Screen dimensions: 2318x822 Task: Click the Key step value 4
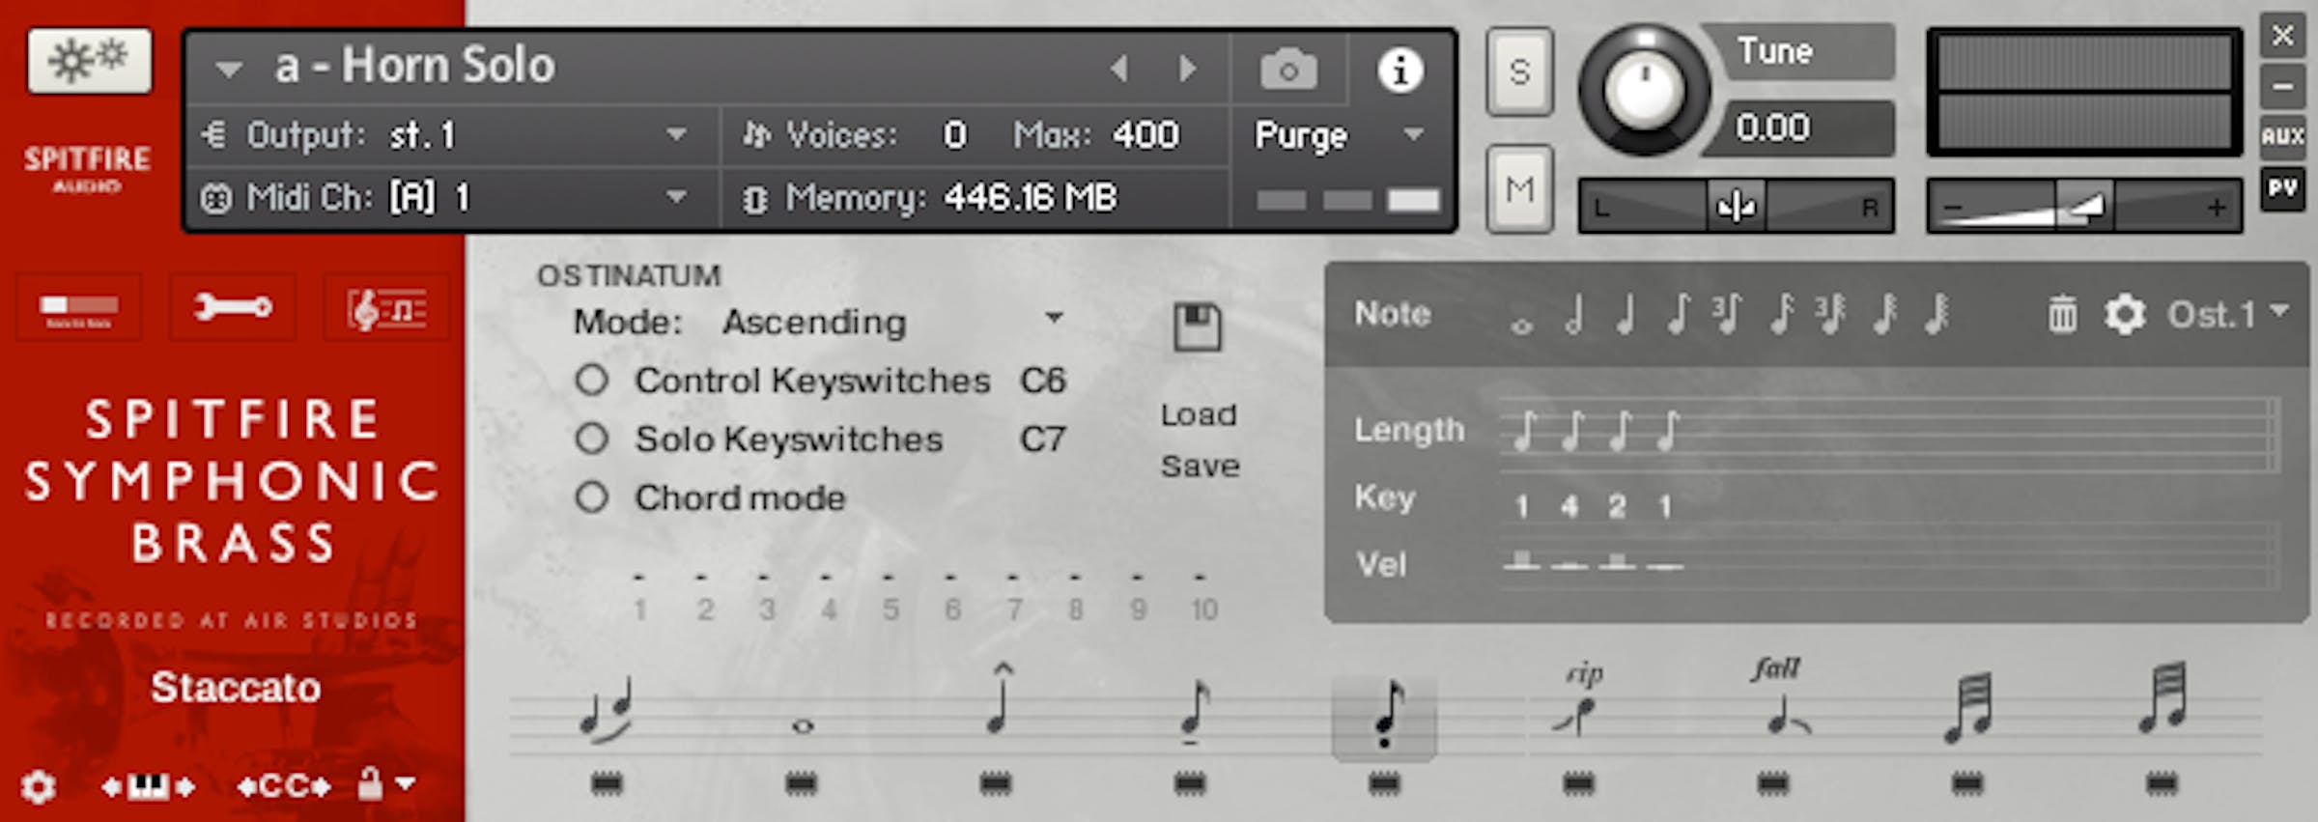(1569, 506)
